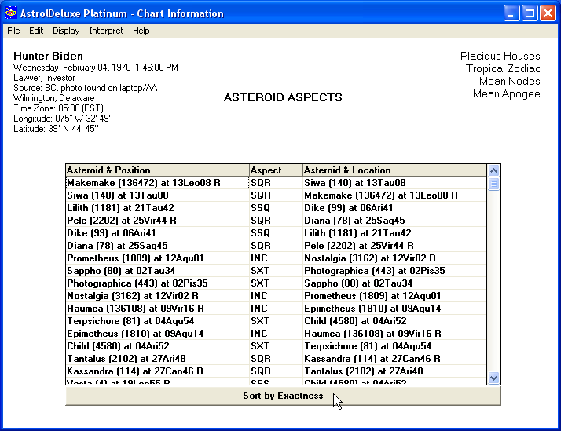The width and height of the screenshot is (561, 431).
Task: Select first-column row Haumea (136108) at 09Vir16 R
Action: pyautogui.click(x=157, y=308)
